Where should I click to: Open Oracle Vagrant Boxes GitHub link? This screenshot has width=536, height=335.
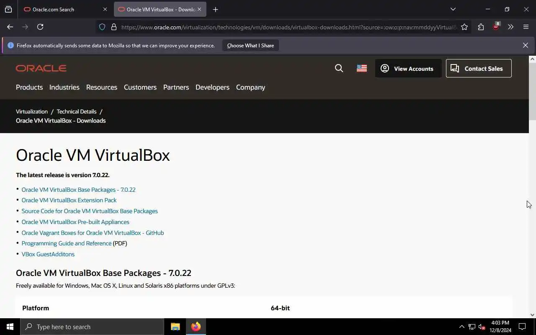click(x=93, y=233)
